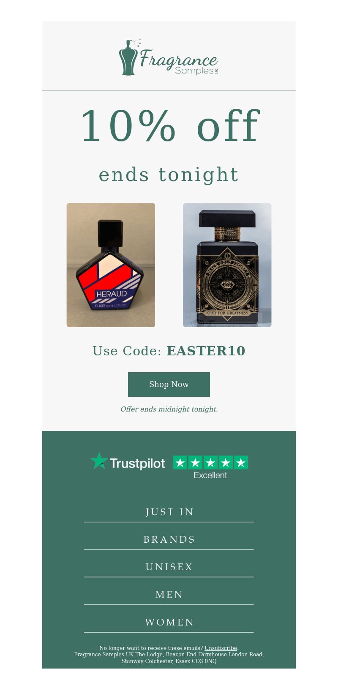The height and width of the screenshot is (685, 338).
Task: Click the perfume bottle logo icon
Action: tap(129, 57)
